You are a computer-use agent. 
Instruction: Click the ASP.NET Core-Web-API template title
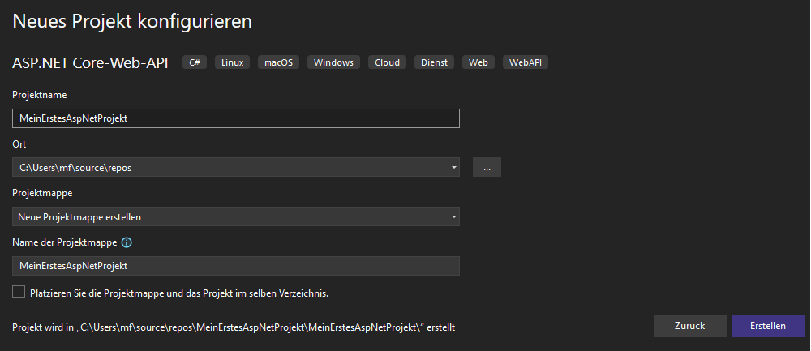tap(90, 62)
